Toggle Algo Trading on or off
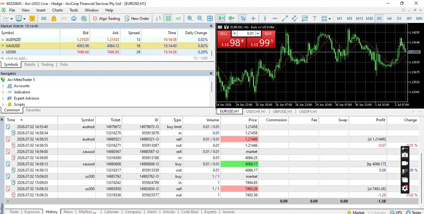The width and height of the screenshot is (424, 214). point(107,18)
